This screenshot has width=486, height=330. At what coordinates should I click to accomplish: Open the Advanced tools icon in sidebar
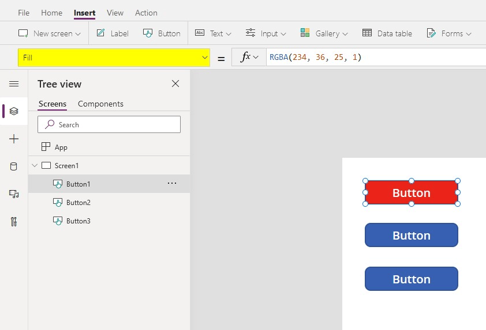click(14, 222)
